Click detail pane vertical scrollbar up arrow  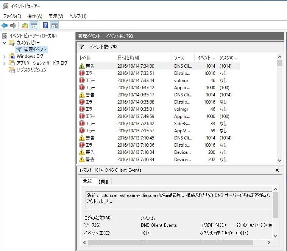pyautogui.click(x=276, y=189)
